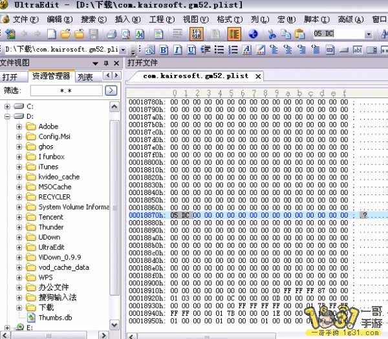Select the Thumbs.db file

pos(55,318)
